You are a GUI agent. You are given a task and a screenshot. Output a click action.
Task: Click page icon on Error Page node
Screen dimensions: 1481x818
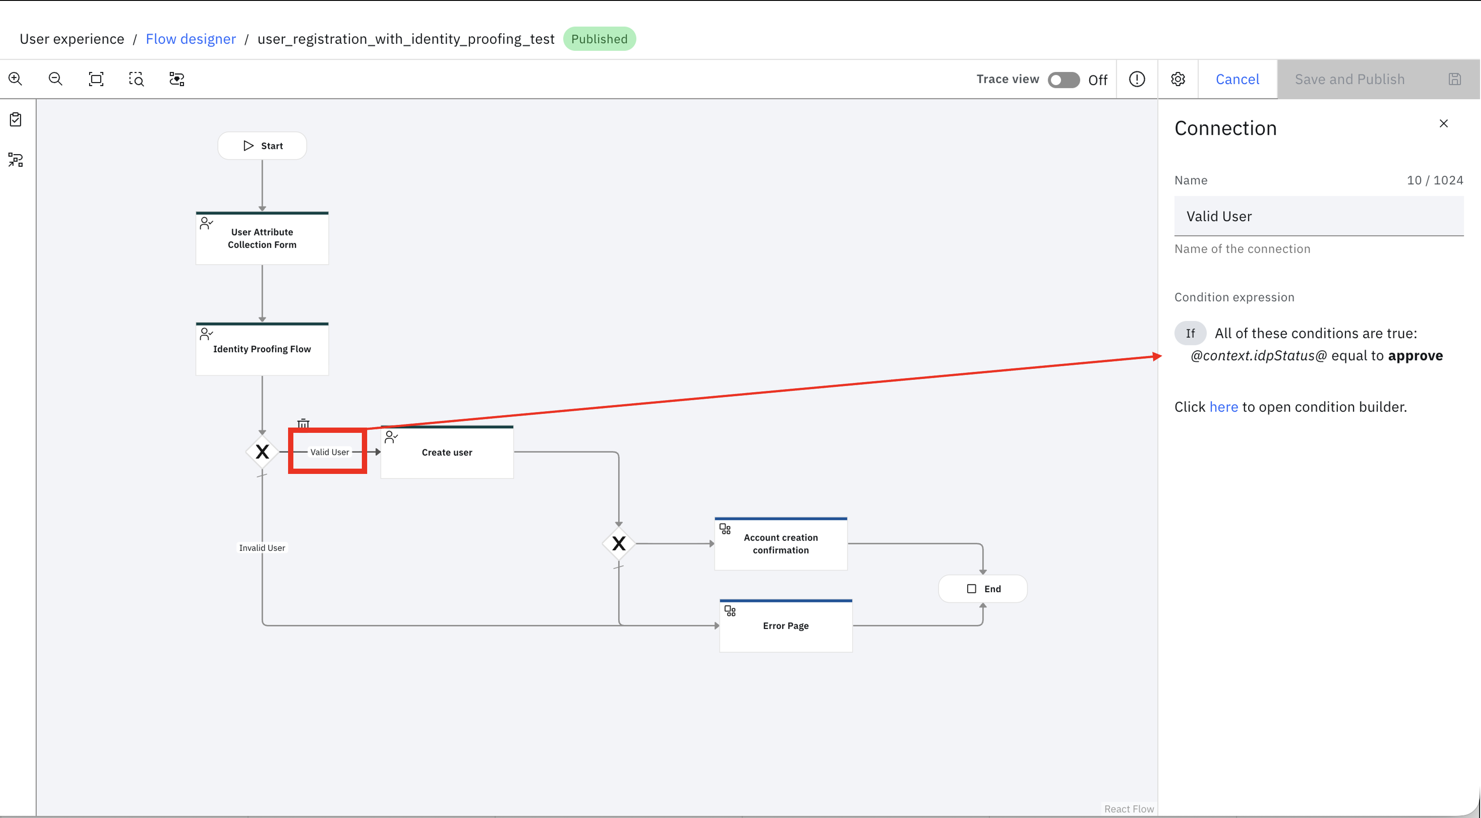point(730,611)
